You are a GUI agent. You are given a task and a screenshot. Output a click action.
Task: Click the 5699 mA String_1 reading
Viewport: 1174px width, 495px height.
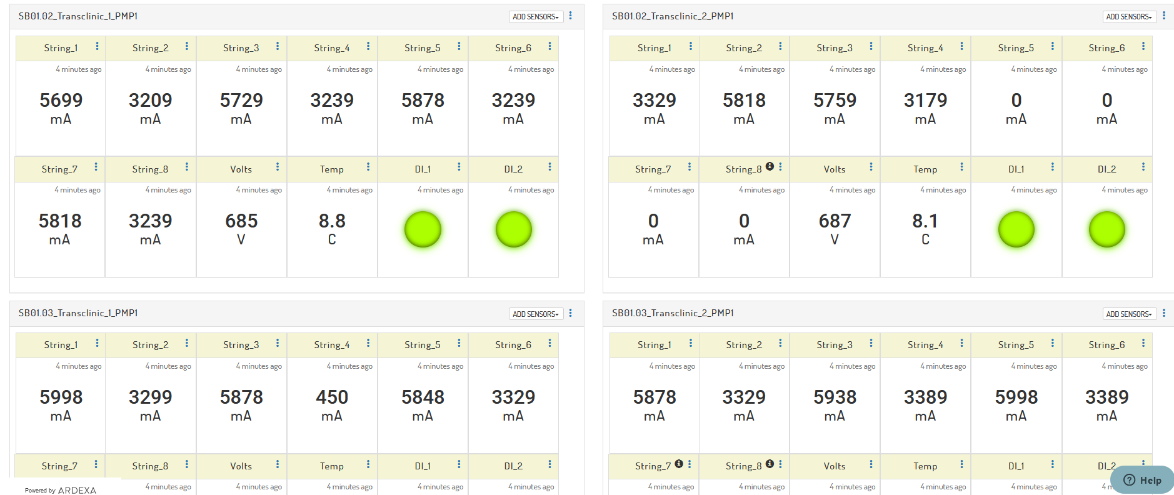pos(61,108)
